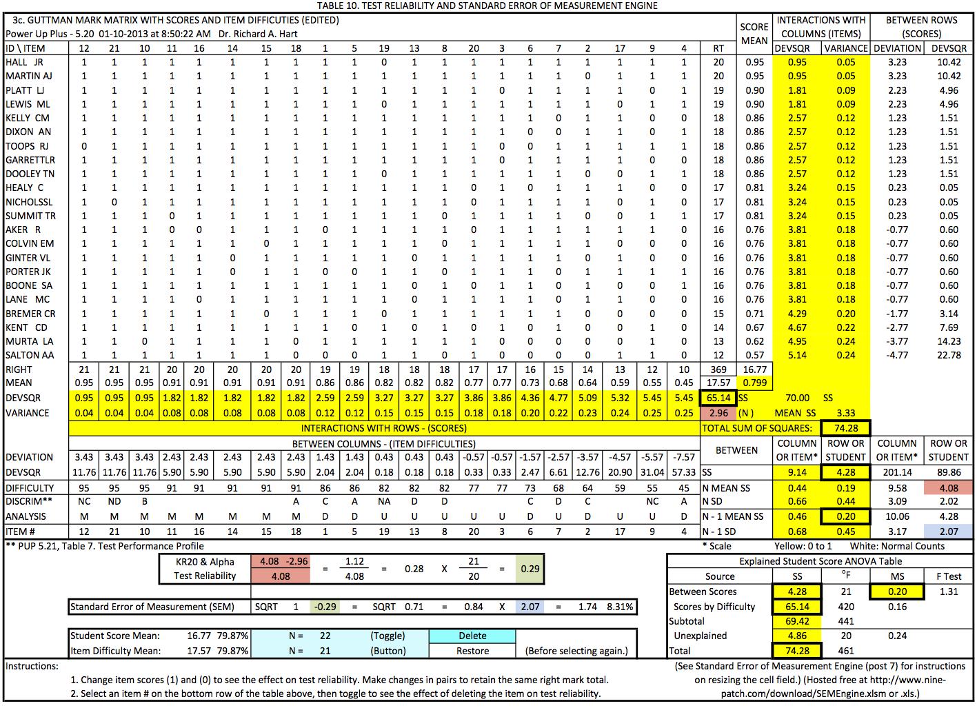Image resolution: width=977 pixels, height=708 pixels.
Task: Click the blue 2.07 N - 1 SD cell
Action: click(948, 532)
